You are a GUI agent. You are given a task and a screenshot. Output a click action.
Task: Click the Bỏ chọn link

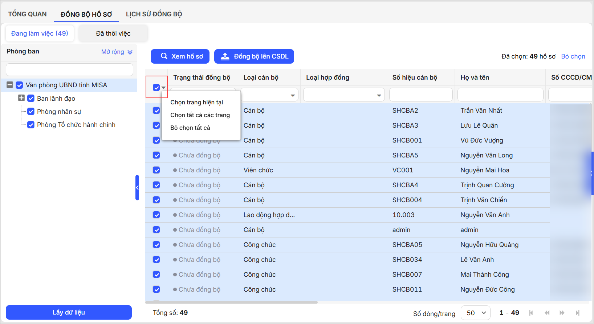pyautogui.click(x=573, y=56)
